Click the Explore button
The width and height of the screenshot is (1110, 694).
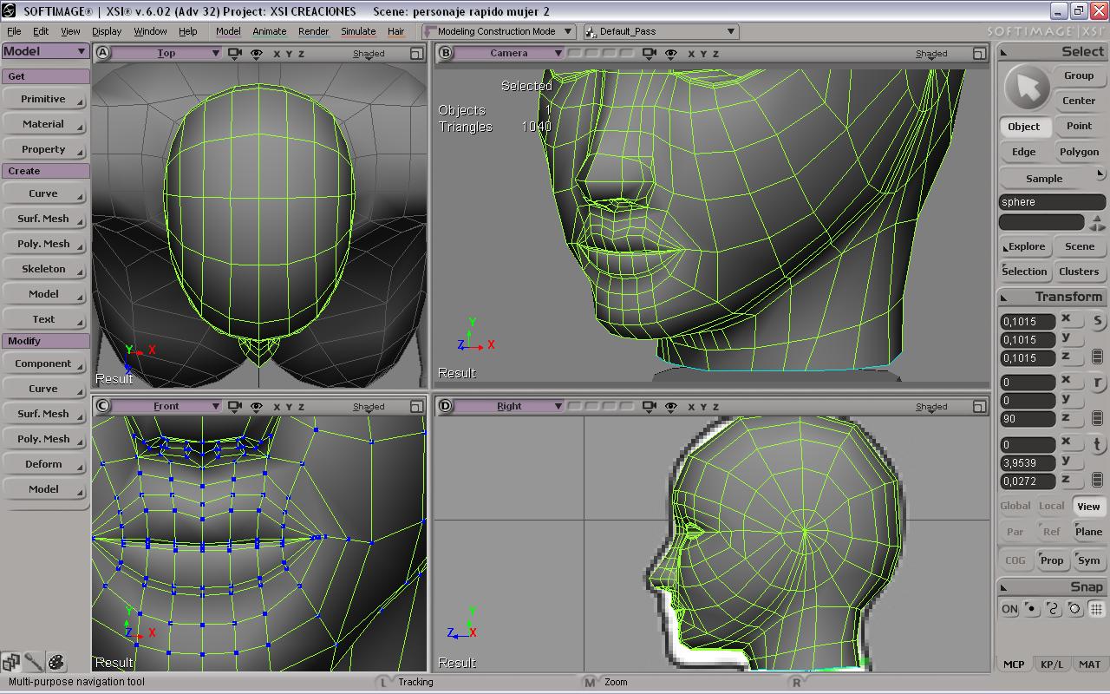pyautogui.click(x=1025, y=246)
